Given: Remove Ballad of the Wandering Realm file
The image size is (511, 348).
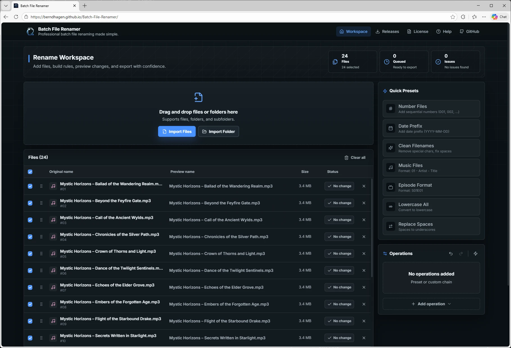Looking at the screenshot, I should click(x=364, y=186).
